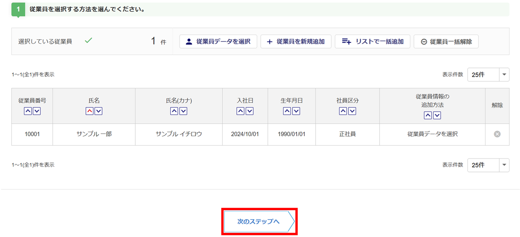Sort employee number ascending with up arrow
This screenshot has width=520, height=237.
28,111
